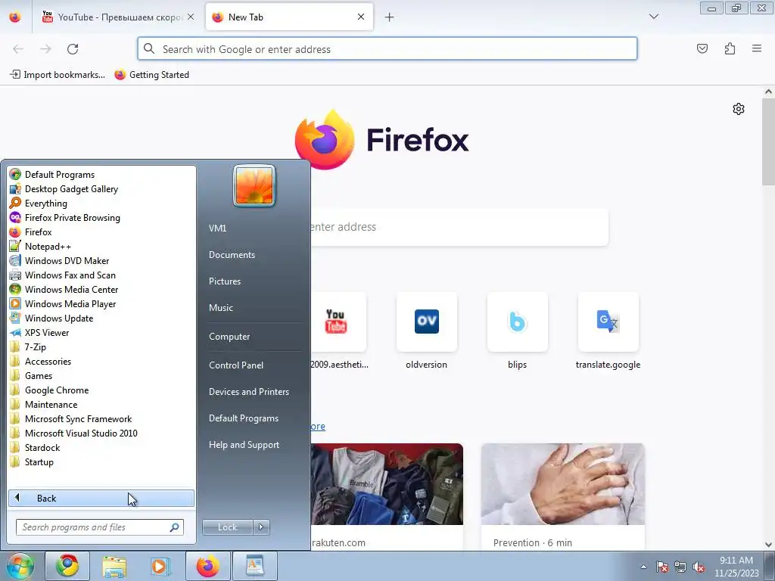
Task: Open the Save to Pocket icon
Action: pyautogui.click(x=702, y=48)
